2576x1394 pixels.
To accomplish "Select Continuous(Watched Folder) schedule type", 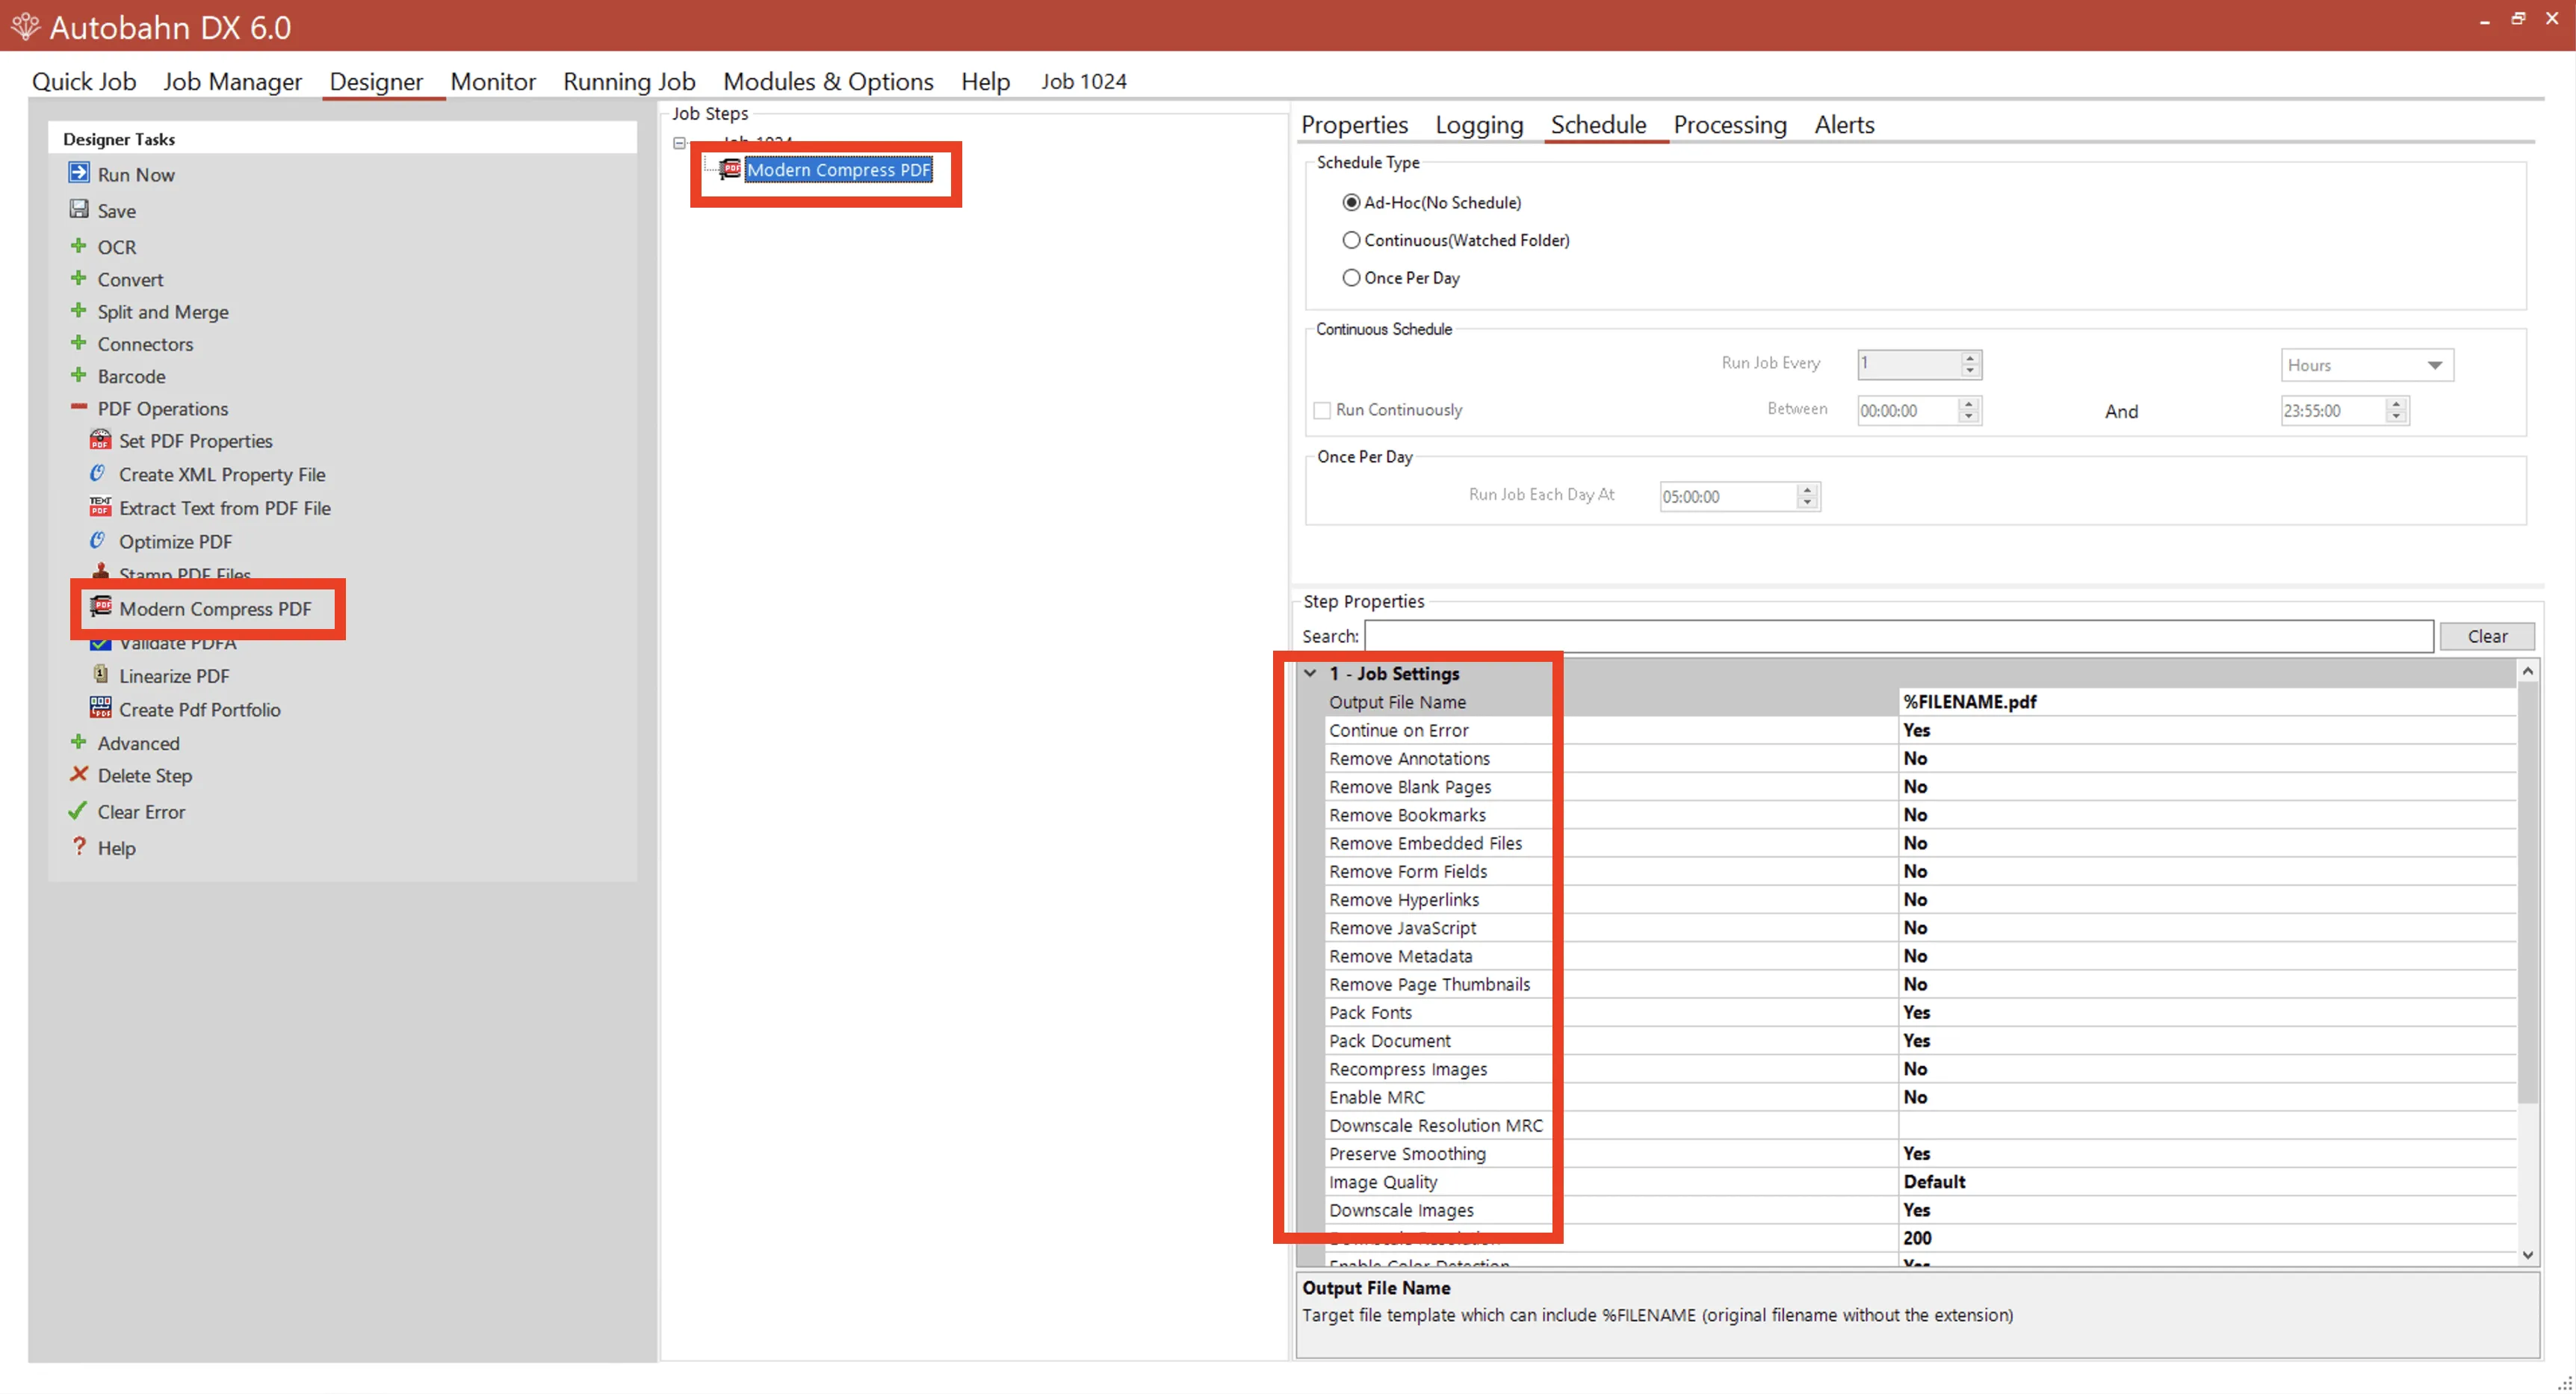I will tap(1351, 240).
